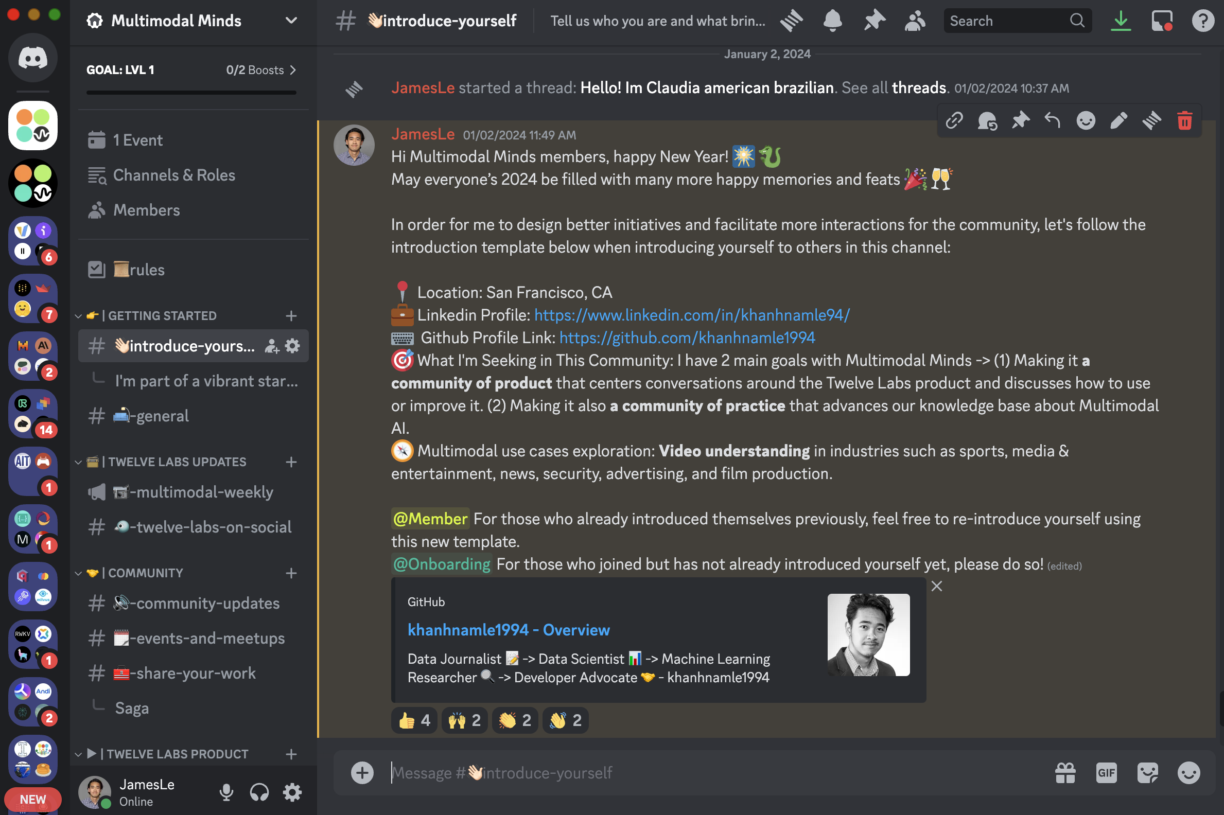Click Discord home direct messages icon
Viewport: 1224px width, 815px height.
tap(33, 58)
